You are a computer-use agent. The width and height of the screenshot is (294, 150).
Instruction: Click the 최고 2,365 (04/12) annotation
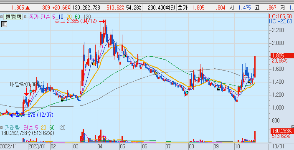pos(76,21)
